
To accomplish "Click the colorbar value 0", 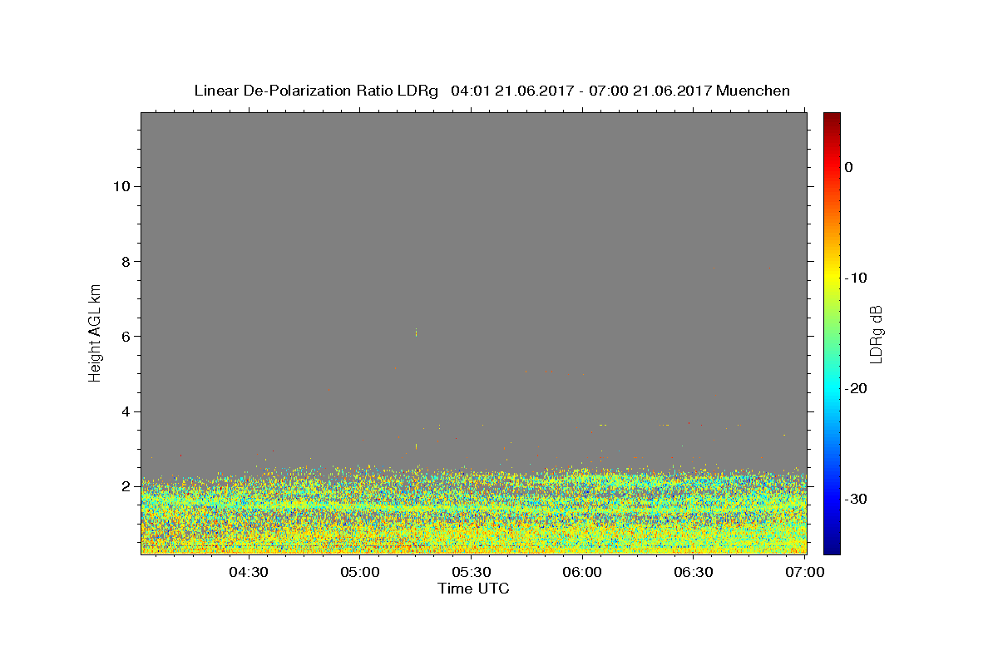I will (x=848, y=167).
